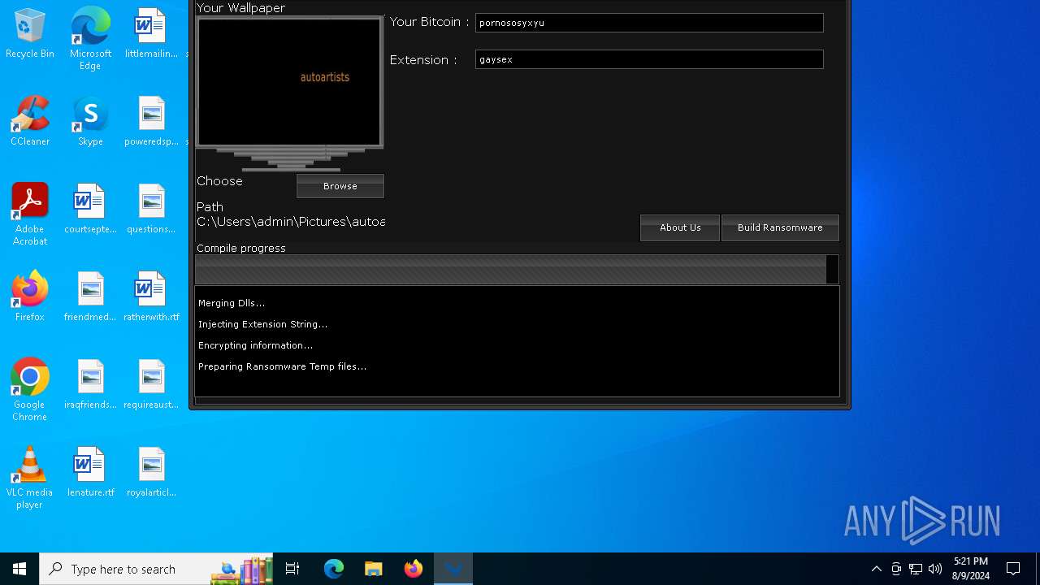This screenshot has height=585, width=1040.
Task: Open Firefox from the taskbar
Action: pyautogui.click(x=414, y=569)
